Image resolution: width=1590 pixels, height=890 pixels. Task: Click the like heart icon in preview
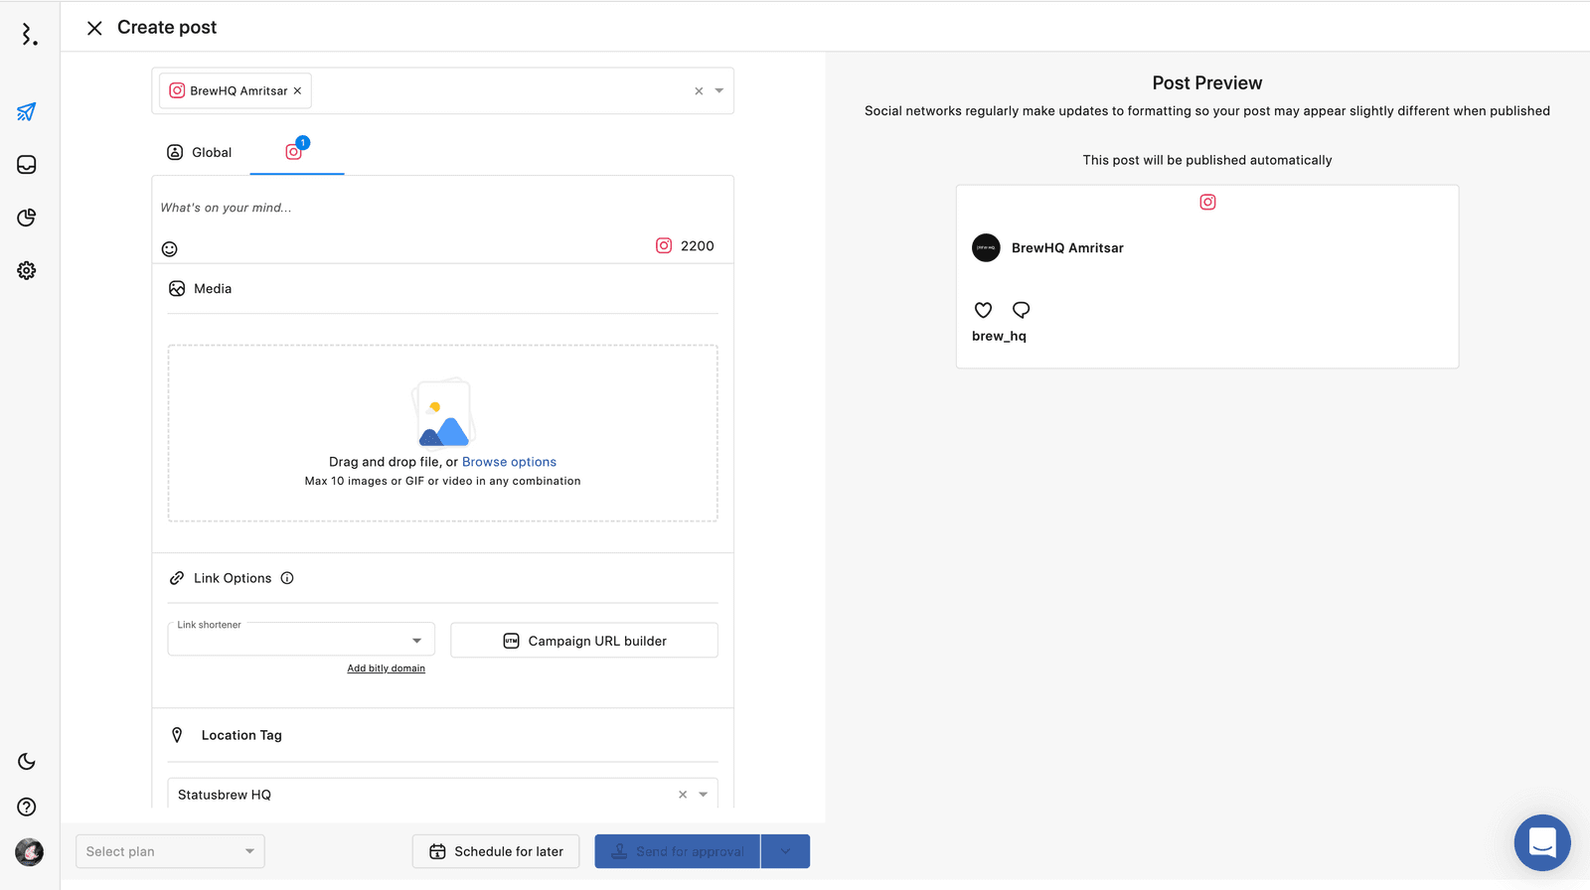(x=983, y=310)
